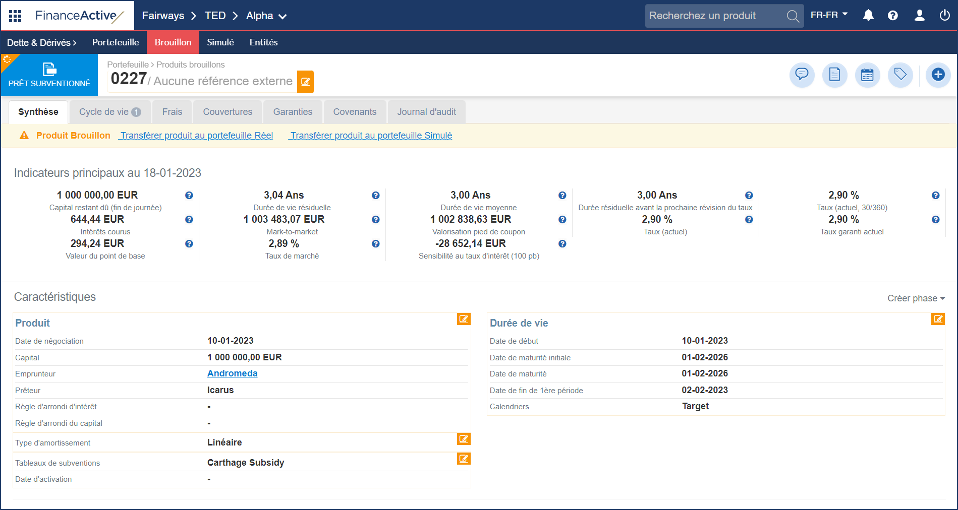Open the Andromeda borrower link

click(232, 373)
